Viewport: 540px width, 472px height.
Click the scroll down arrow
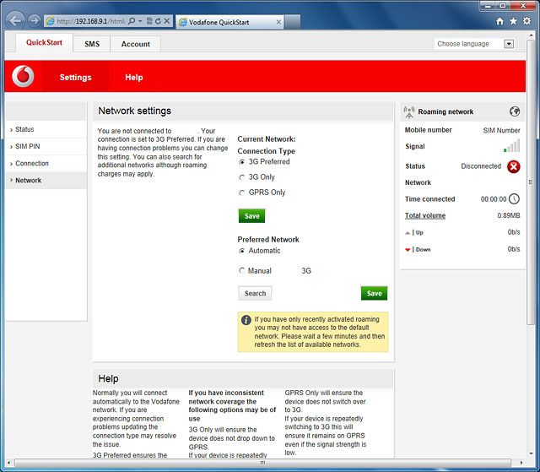[x=531, y=453]
